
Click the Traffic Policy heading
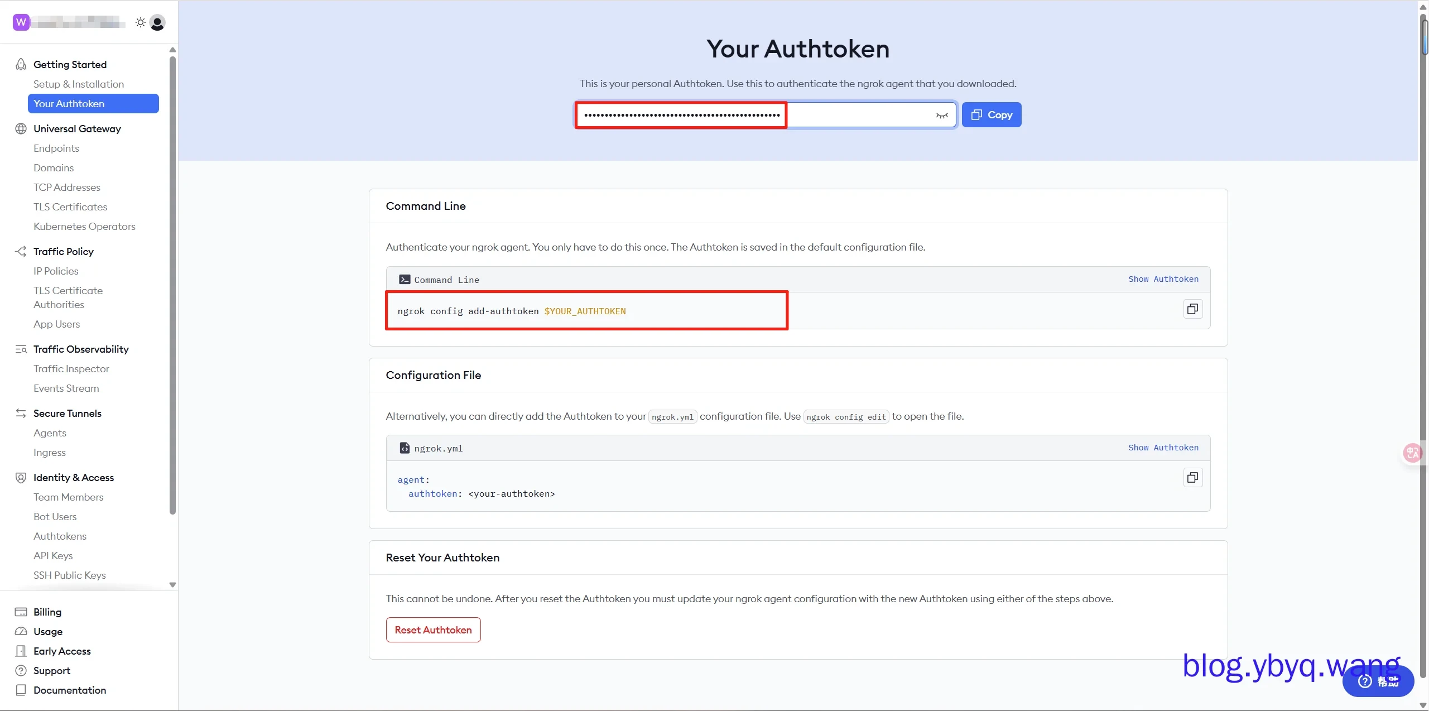(64, 251)
